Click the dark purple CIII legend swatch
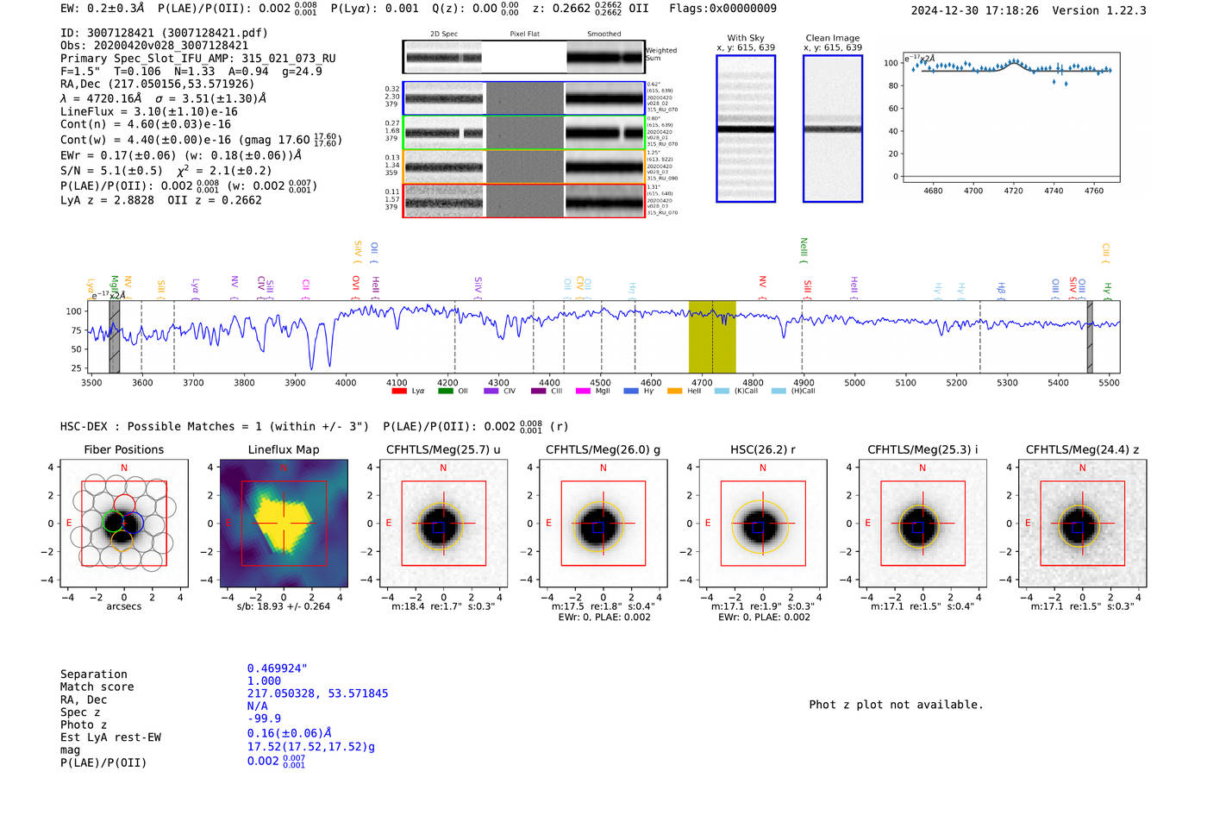The height and width of the screenshot is (822, 1207). [538, 391]
